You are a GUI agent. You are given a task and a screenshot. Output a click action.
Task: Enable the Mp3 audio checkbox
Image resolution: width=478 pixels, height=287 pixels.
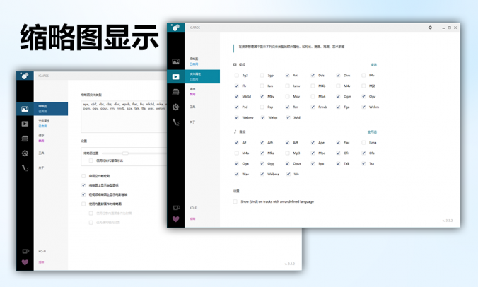click(288, 153)
